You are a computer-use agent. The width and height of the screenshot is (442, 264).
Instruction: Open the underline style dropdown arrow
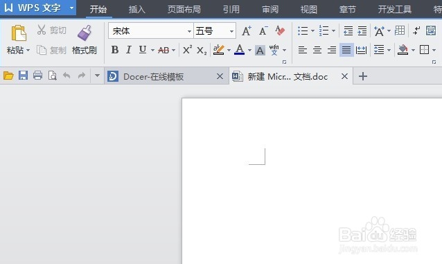point(152,50)
